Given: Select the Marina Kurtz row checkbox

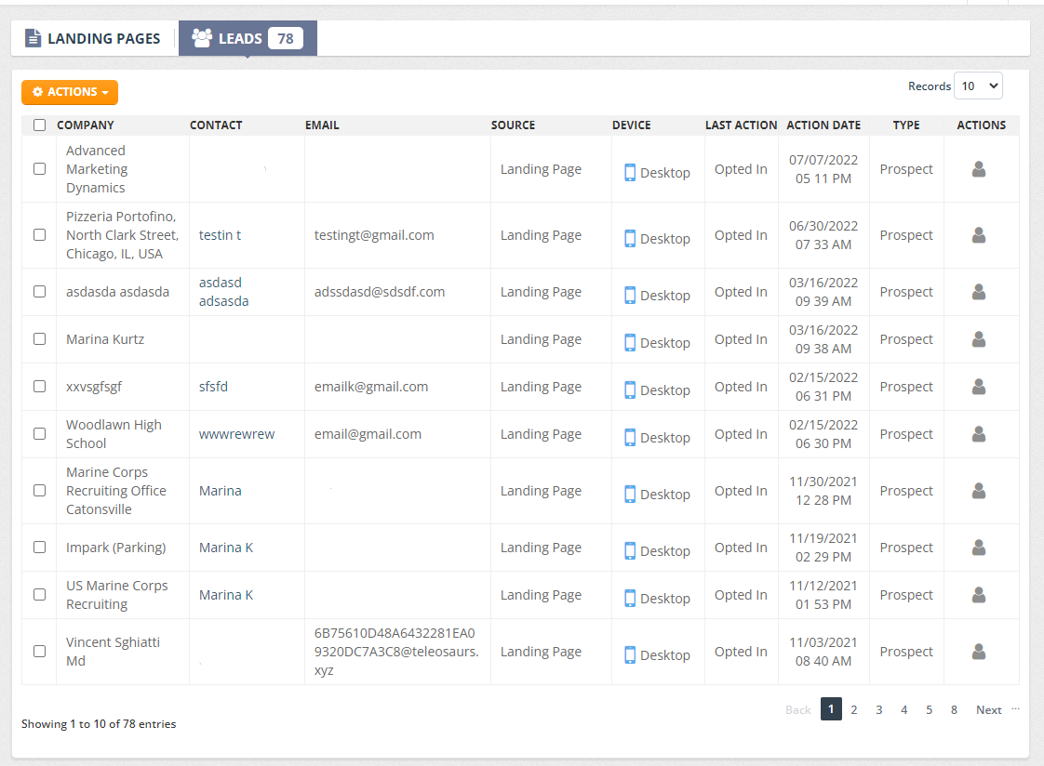Looking at the screenshot, I should tap(39, 339).
